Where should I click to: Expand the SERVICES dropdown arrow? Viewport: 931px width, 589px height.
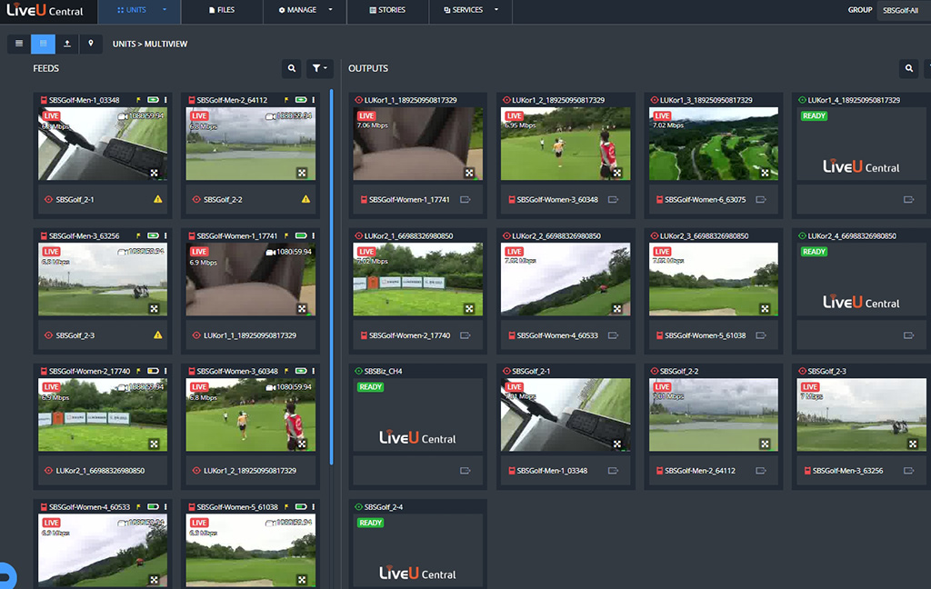pyautogui.click(x=496, y=9)
